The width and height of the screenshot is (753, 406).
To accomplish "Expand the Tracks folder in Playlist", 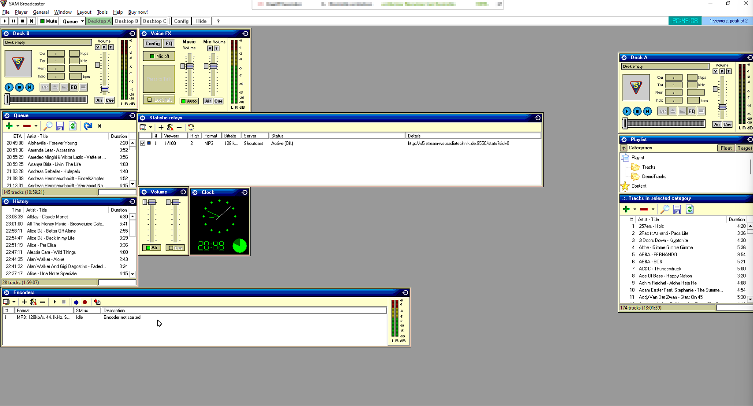I will click(x=635, y=167).
